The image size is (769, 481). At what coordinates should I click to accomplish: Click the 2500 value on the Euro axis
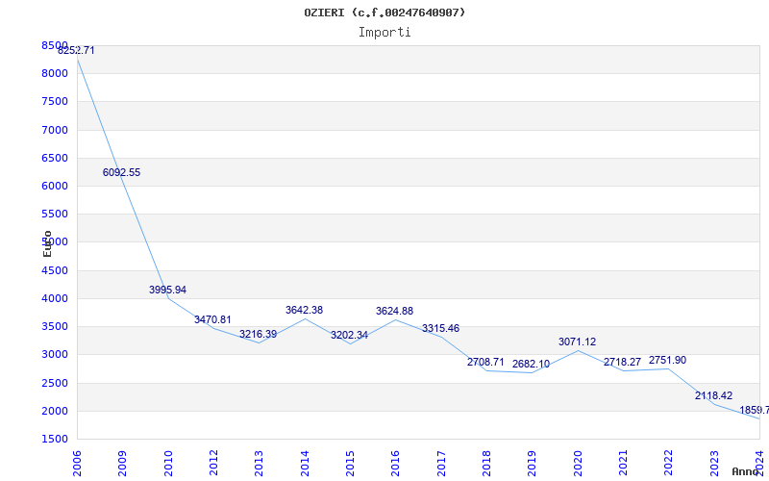coord(55,383)
